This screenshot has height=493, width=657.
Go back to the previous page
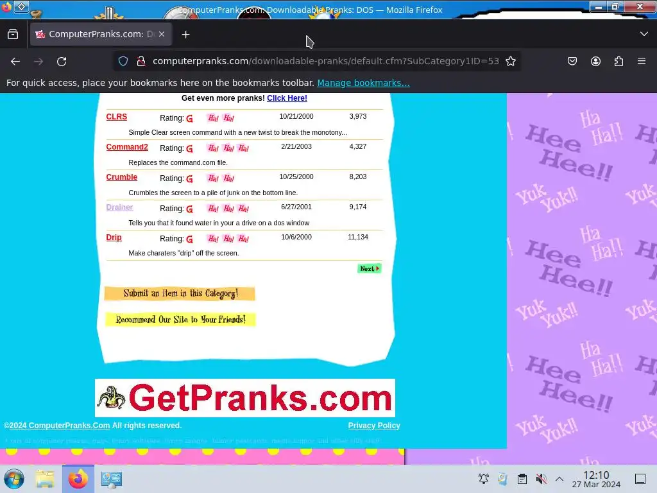(15, 61)
